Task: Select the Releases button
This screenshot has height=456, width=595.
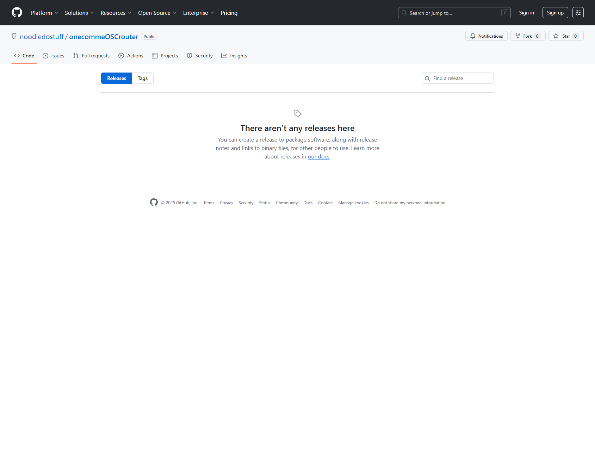Action: point(117,78)
